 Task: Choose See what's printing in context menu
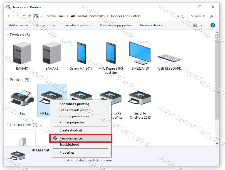coord(80,104)
